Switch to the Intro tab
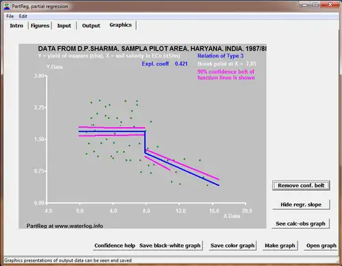The height and width of the screenshot is (266, 342). pos(16,25)
